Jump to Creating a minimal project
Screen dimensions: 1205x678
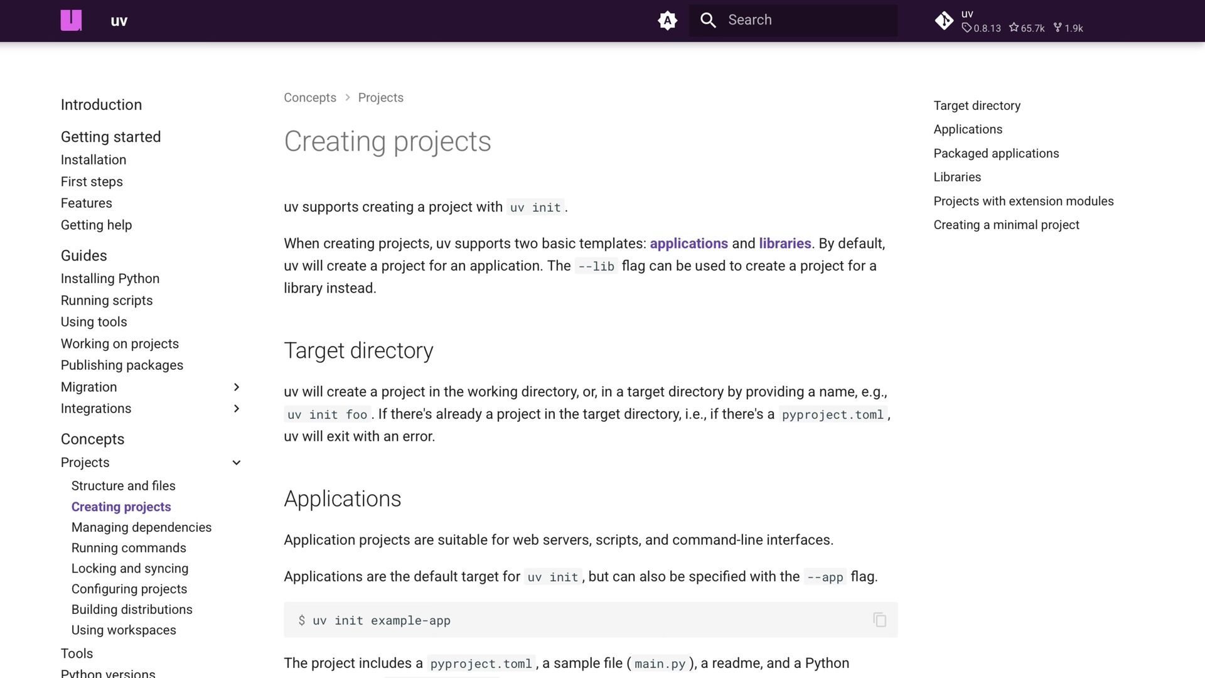[1006, 225]
